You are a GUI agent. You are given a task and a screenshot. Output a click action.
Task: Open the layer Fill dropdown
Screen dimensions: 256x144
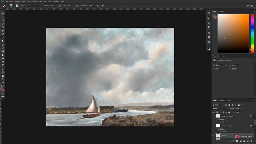(241, 112)
